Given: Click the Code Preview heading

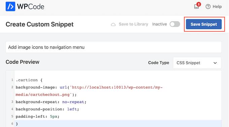Looking at the screenshot, I should point(23,62).
